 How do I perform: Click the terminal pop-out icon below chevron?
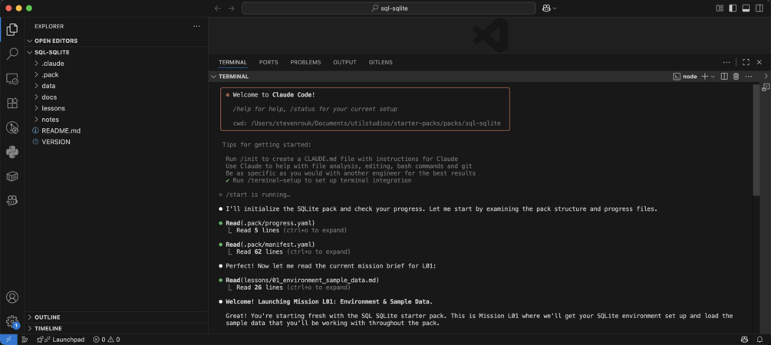(x=766, y=87)
